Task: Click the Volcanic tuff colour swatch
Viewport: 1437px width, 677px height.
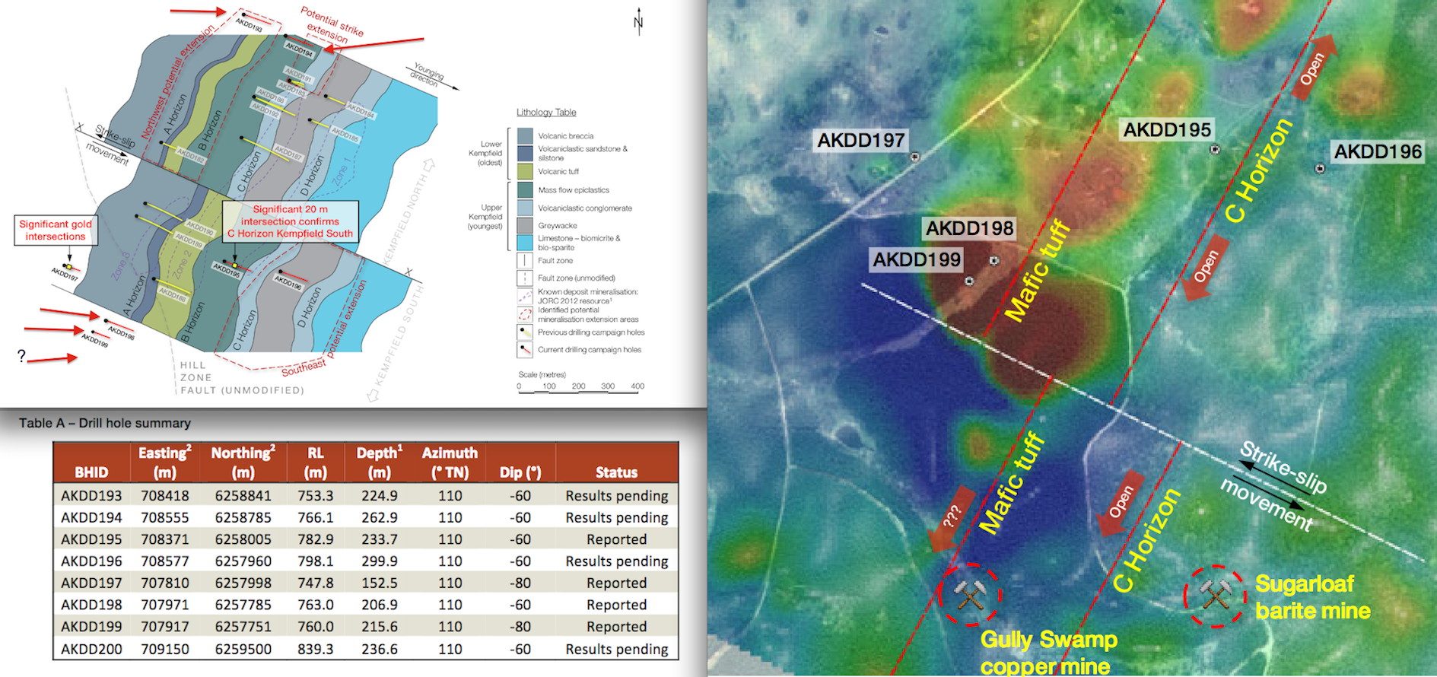Action: pos(524,171)
